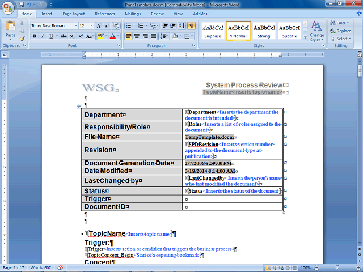
Task: Open the Office Button menu
Action: tap(7, 8)
